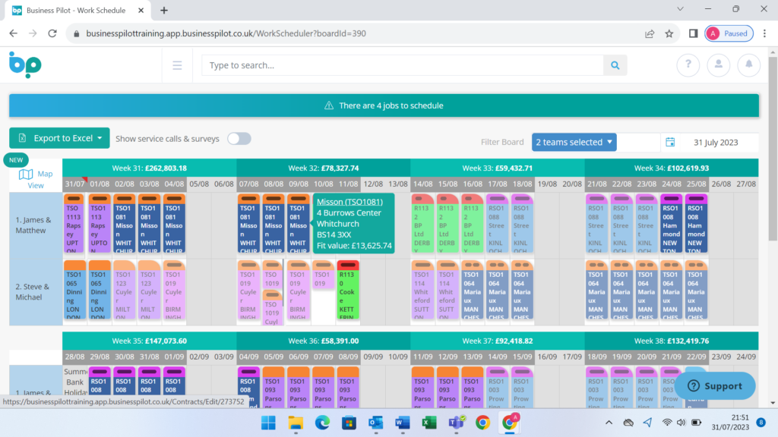The width and height of the screenshot is (778, 437).
Task: Click the search magnifier icon
Action: [615, 65]
